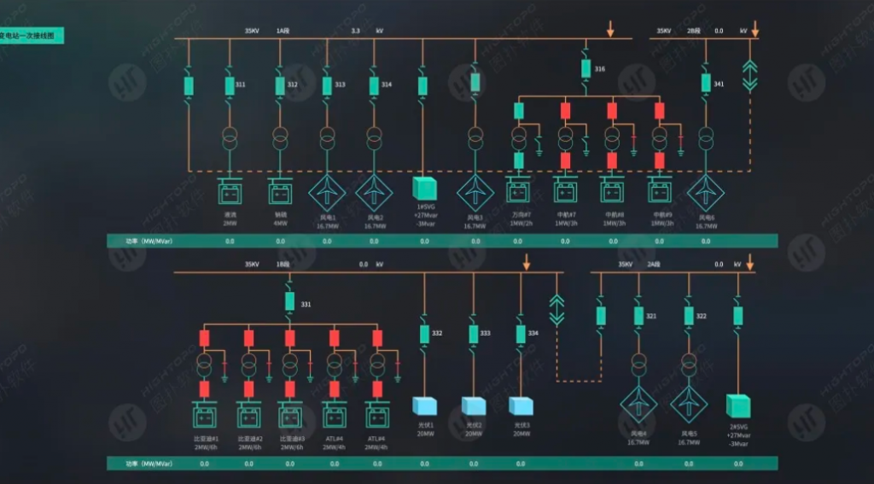Click the transformer symbol above 风电4

[x=638, y=364]
